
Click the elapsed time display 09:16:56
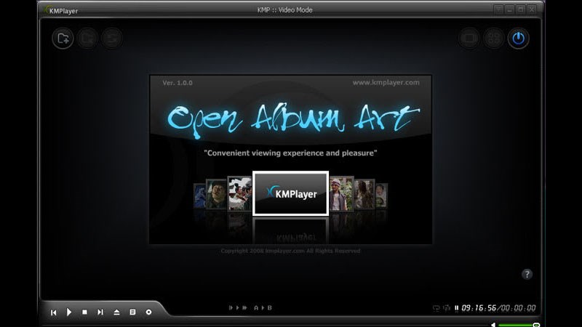[x=479, y=308]
